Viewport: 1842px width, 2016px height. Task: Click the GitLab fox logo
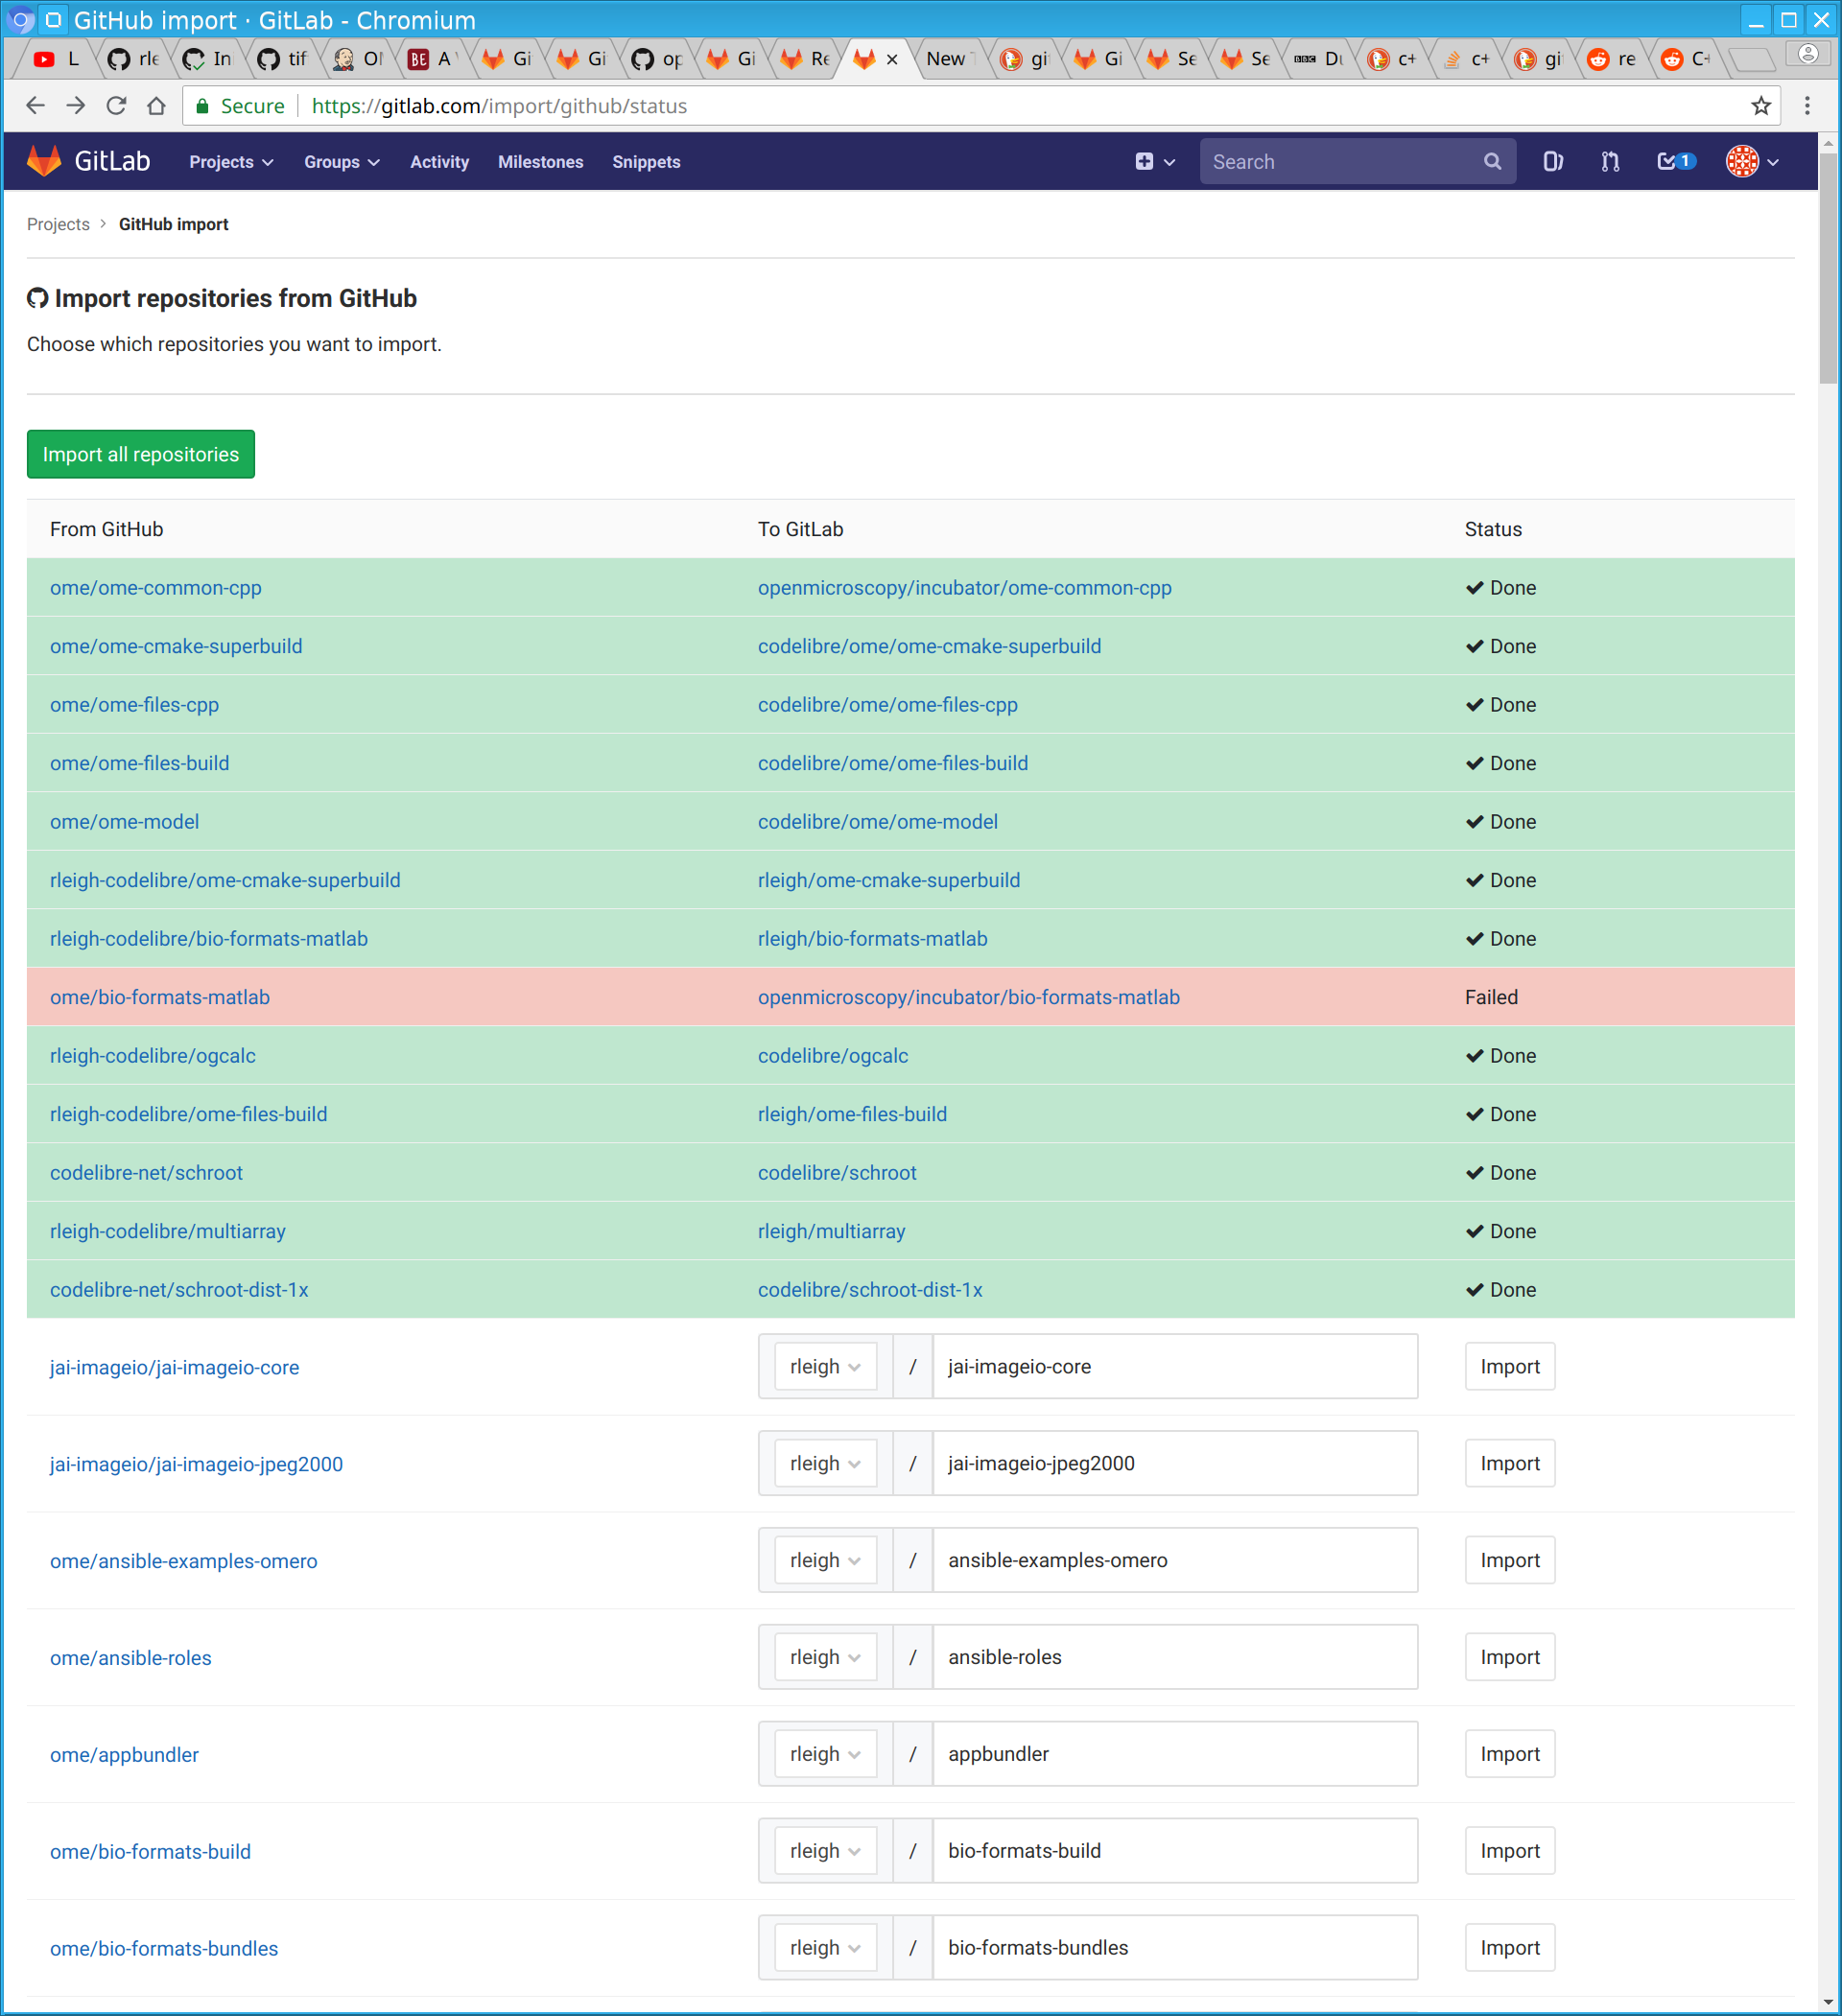44,161
